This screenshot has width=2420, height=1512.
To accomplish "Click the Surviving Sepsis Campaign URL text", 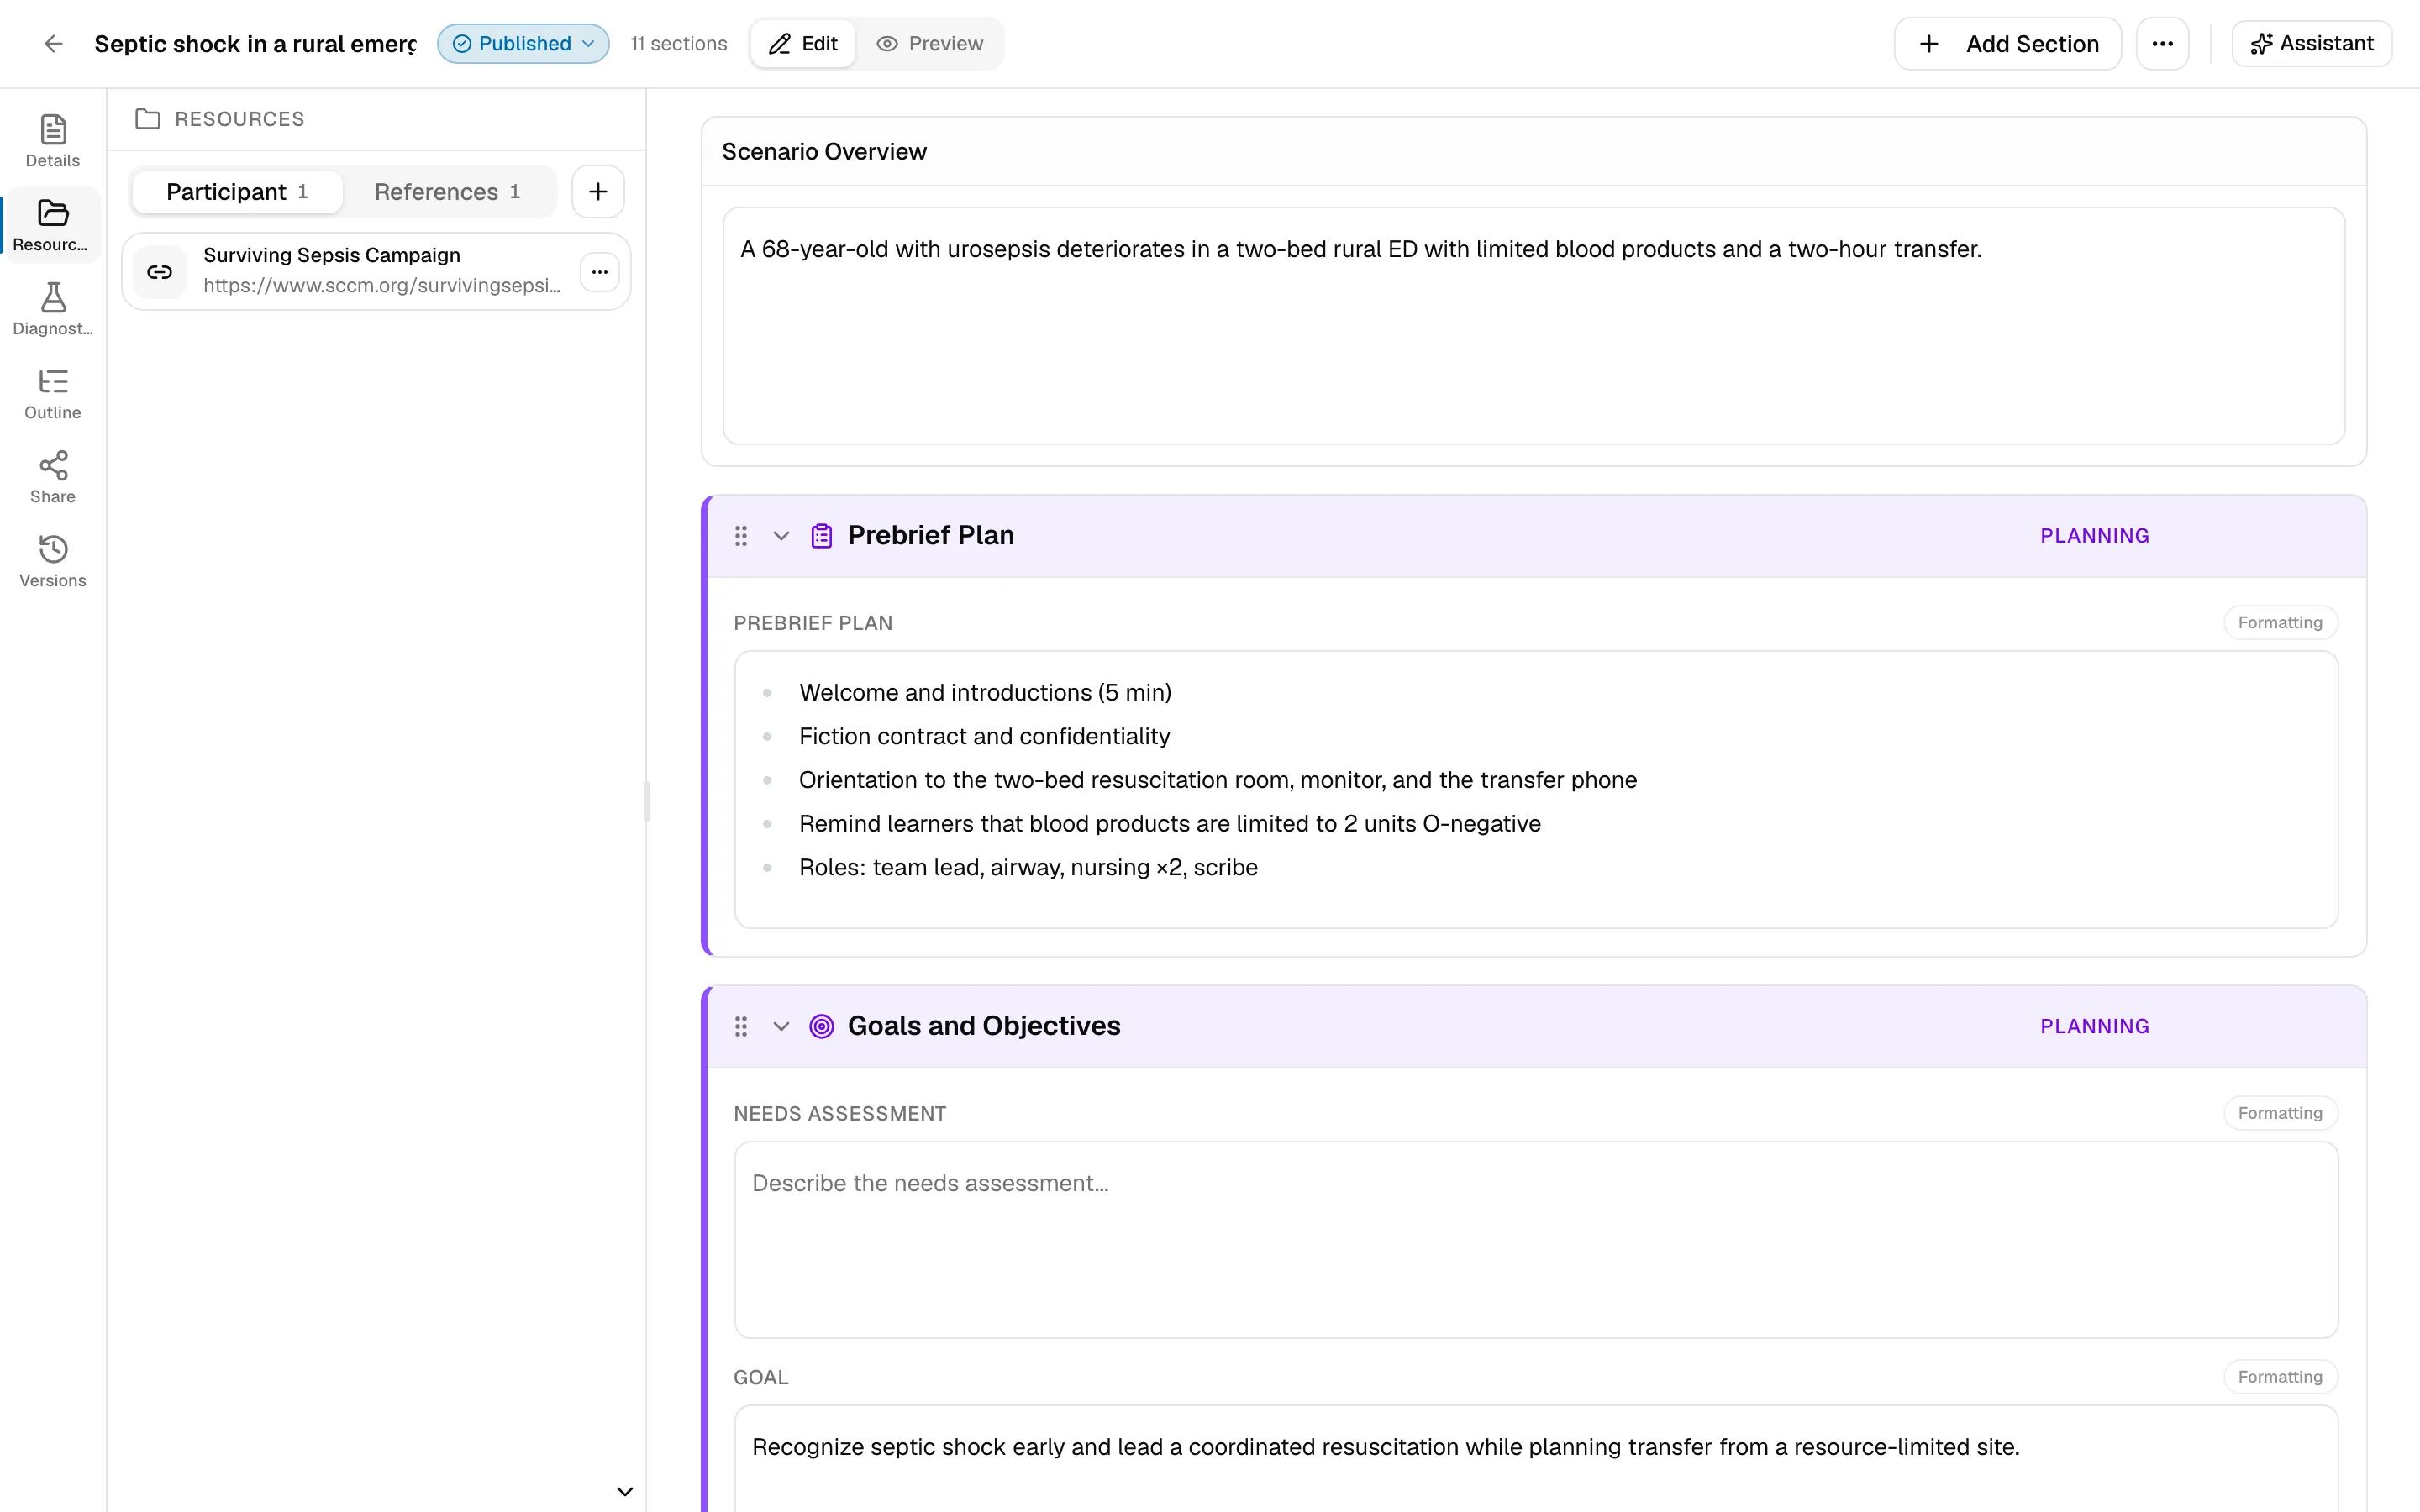I will click(x=382, y=286).
